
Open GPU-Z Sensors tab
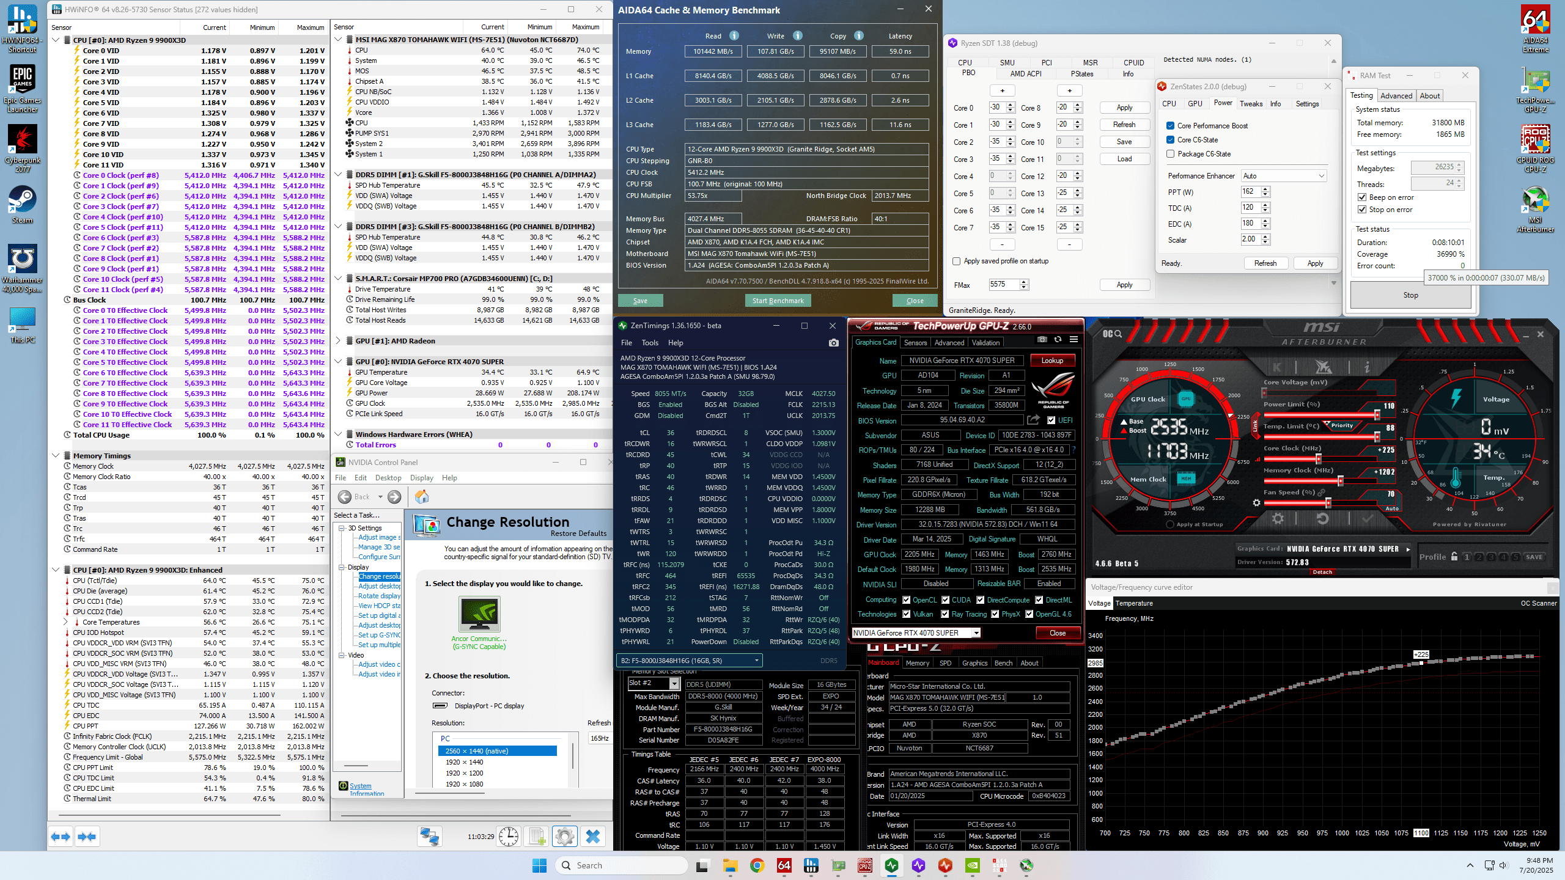click(915, 343)
